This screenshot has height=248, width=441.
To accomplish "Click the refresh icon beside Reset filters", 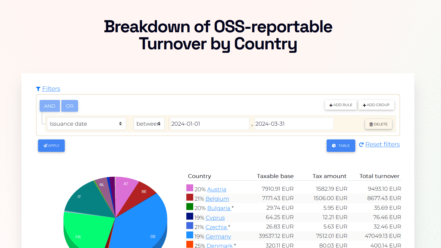I will 361,144.
